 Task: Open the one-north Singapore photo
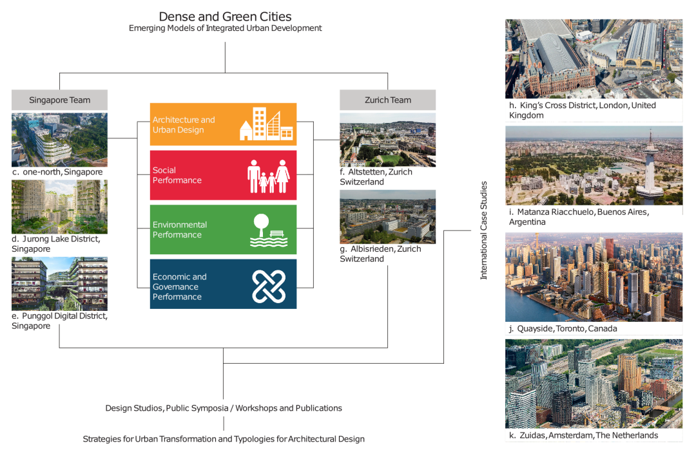pyautogui.click(x=59, y=140)
